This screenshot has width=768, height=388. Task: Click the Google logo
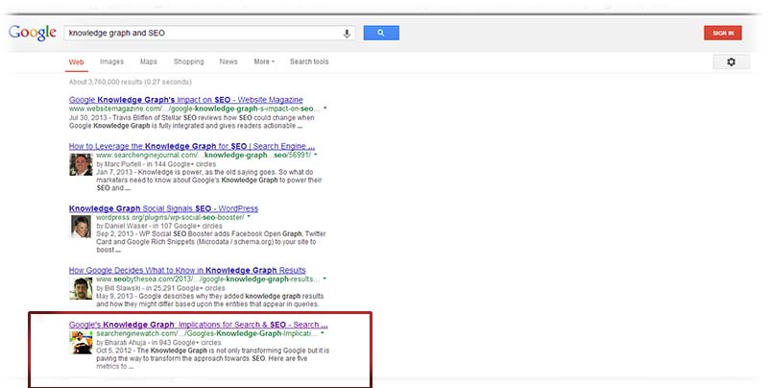click(x=31, y=33)
